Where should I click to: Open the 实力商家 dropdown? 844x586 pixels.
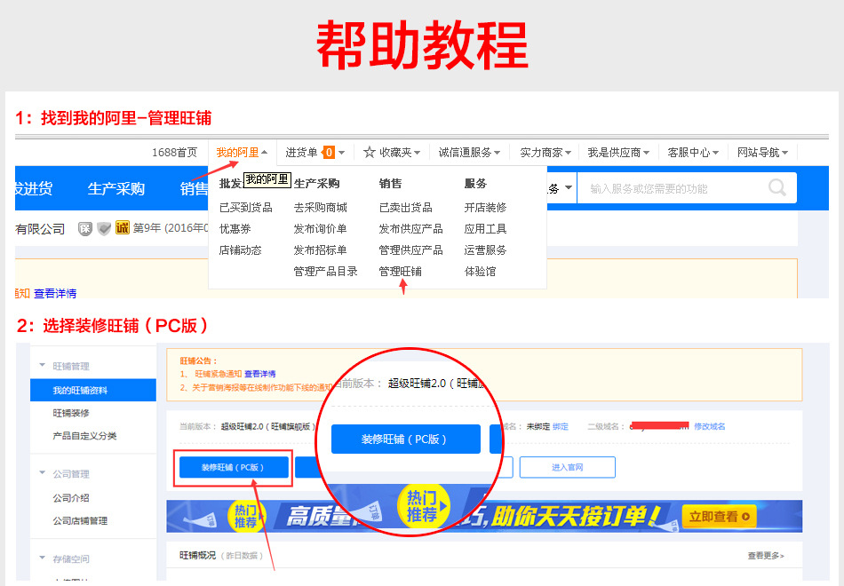point(545,153)
